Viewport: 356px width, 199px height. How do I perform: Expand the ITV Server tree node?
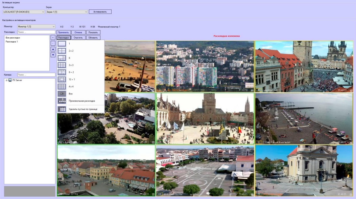click(x=6, y=80)
